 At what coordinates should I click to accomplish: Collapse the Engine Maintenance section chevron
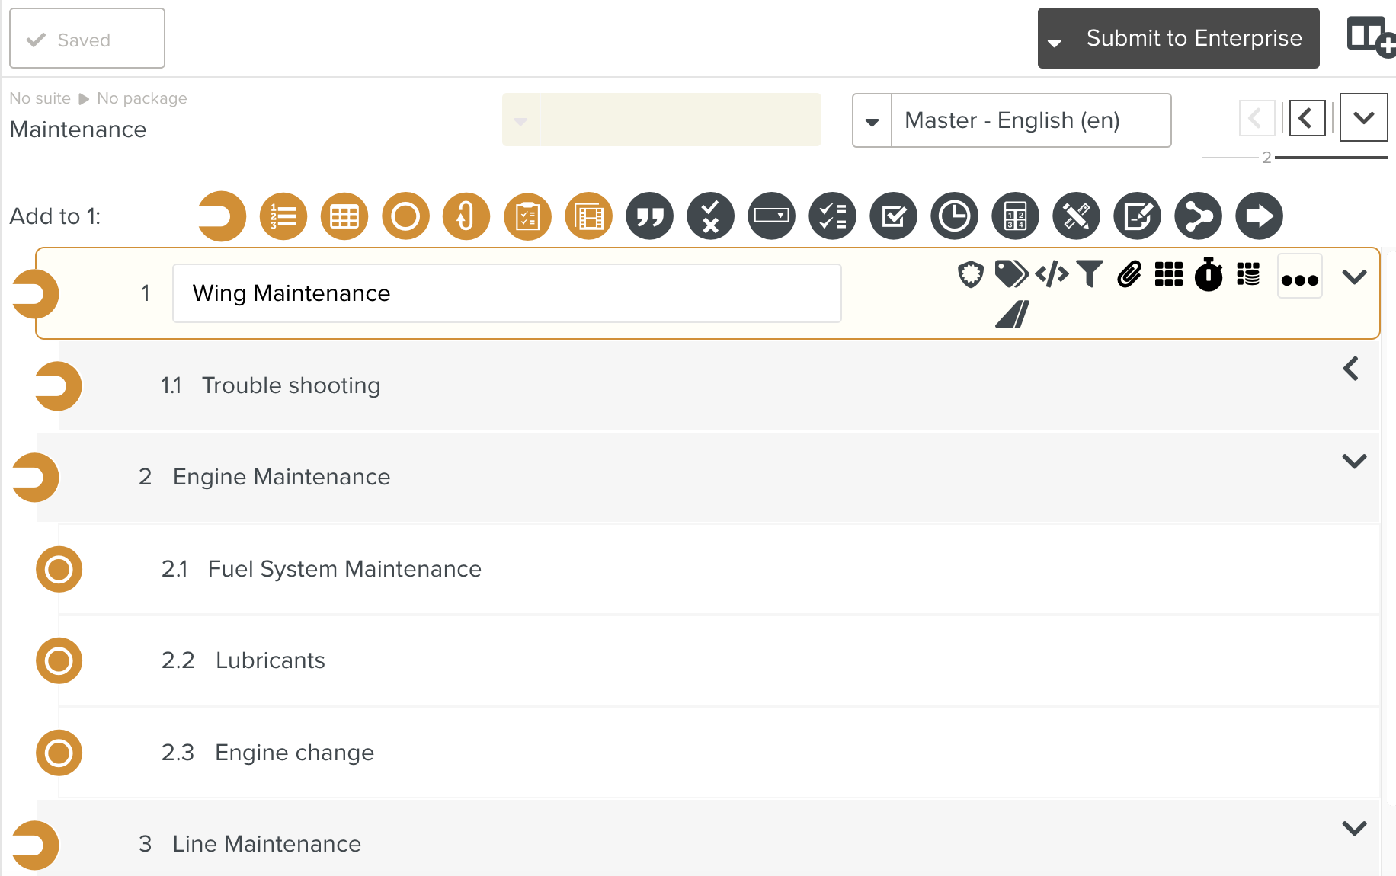point(1354,461)
